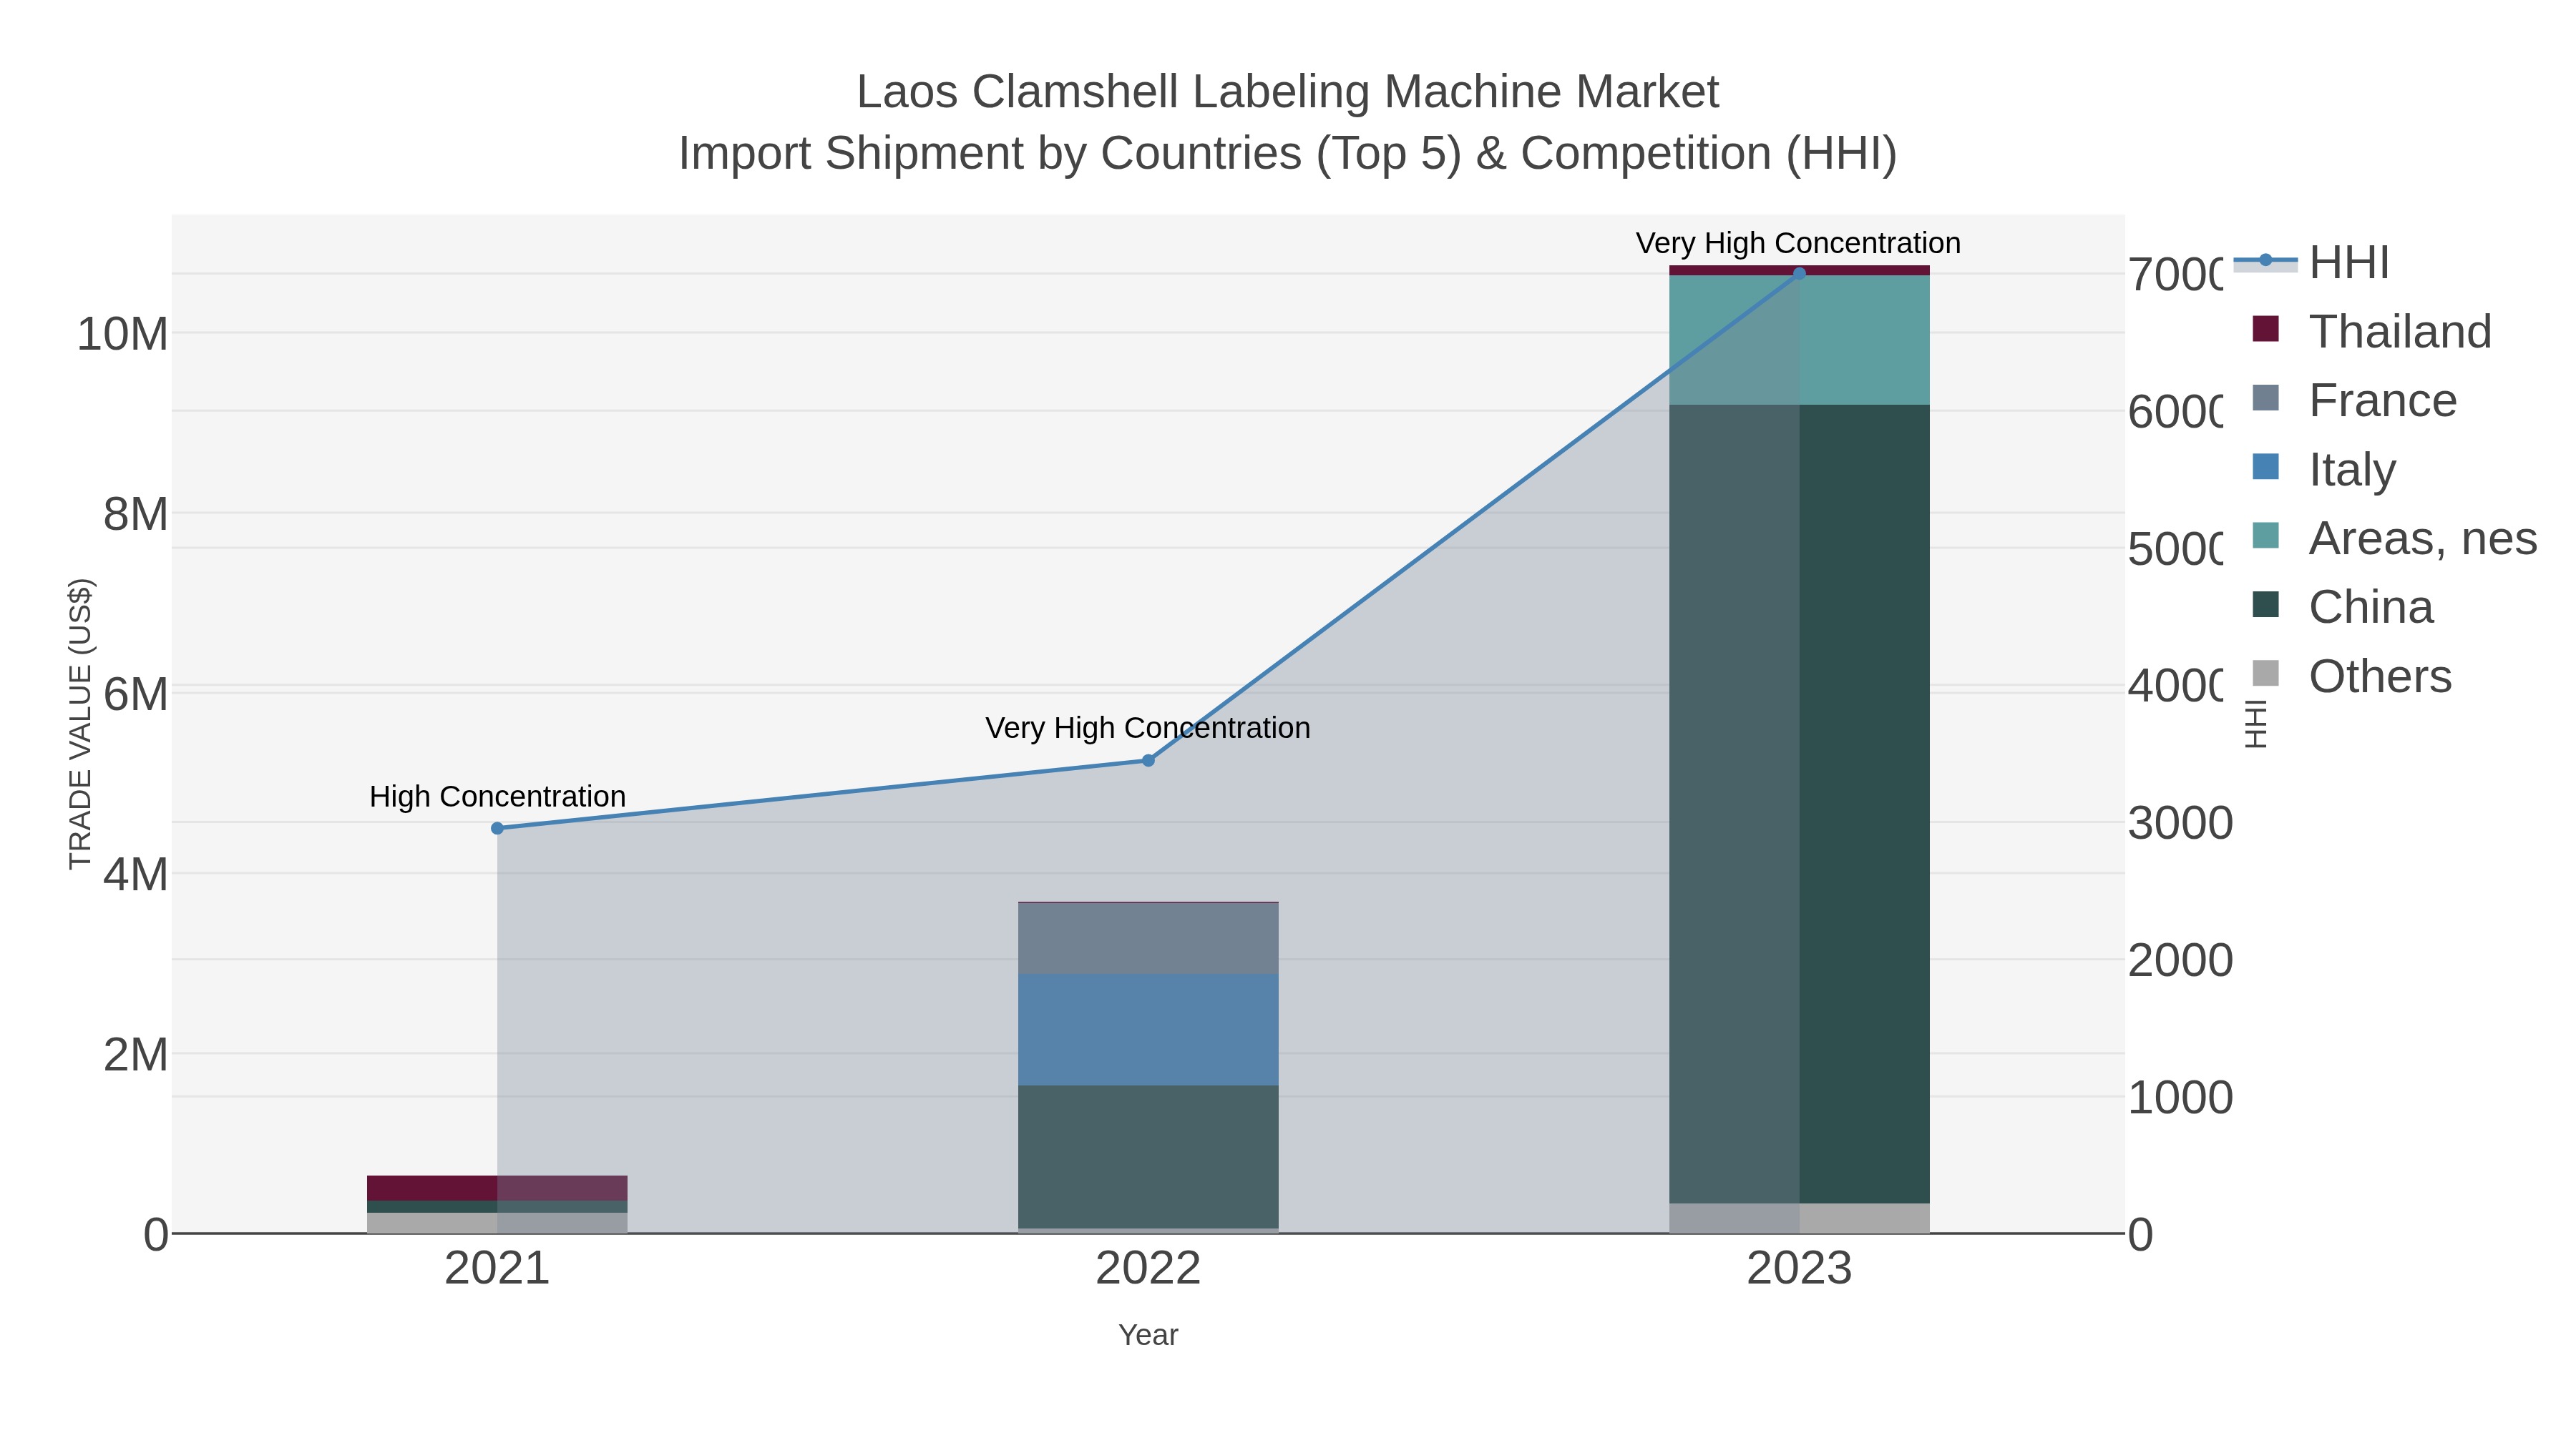Toggle the France legend entry
2576x1448 pixels.
[2354, 400]
